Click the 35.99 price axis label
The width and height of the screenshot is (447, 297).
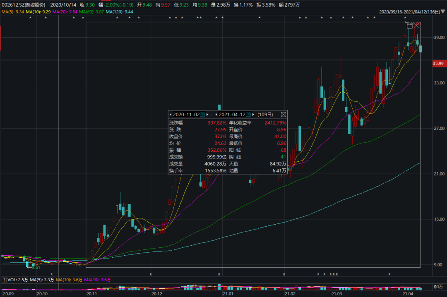(x=439, y=64)
